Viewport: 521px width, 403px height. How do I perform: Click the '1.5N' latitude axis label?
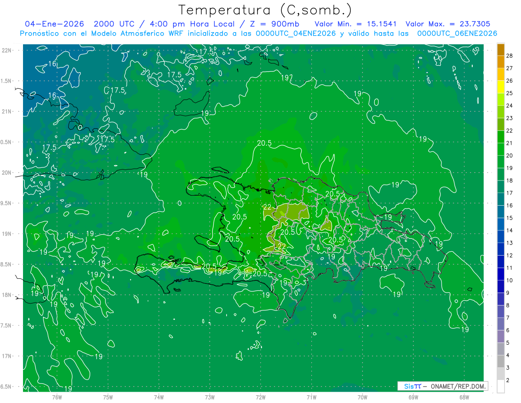click(7, 81)
